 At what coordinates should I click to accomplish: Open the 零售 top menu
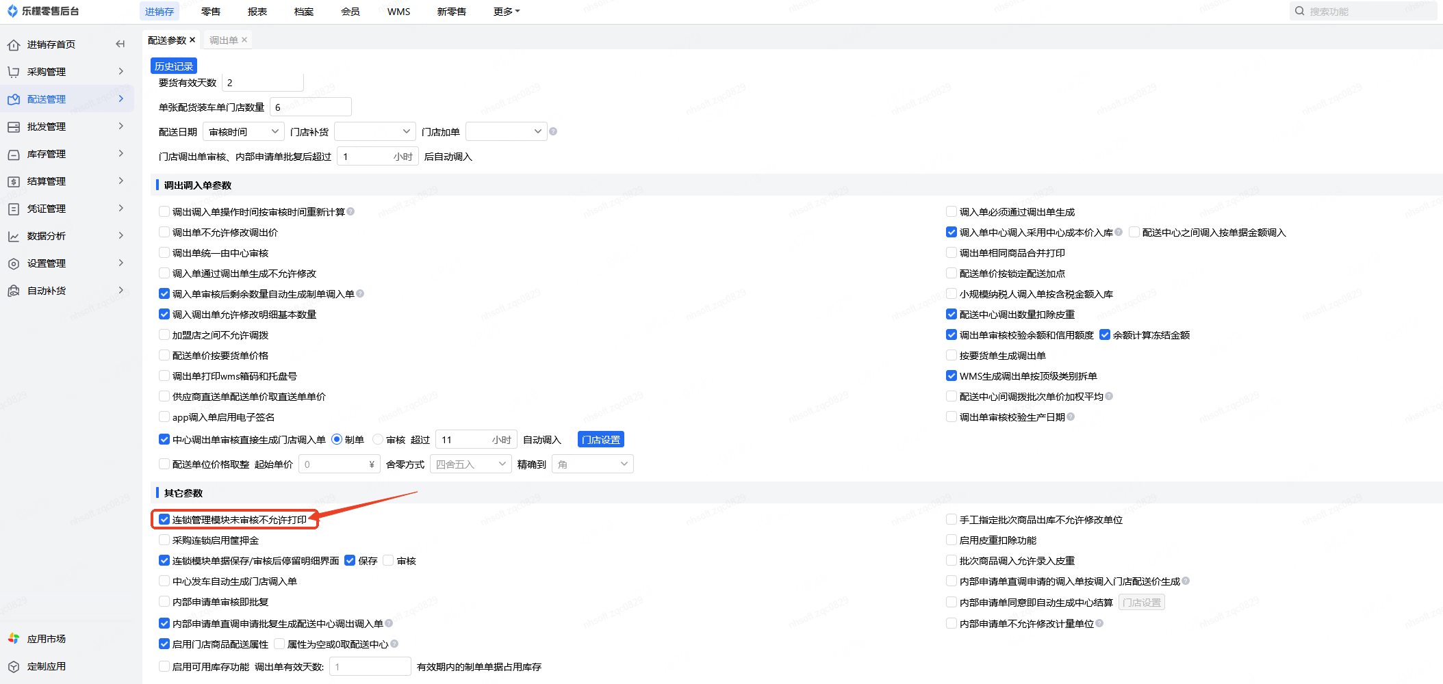point(211,12)
